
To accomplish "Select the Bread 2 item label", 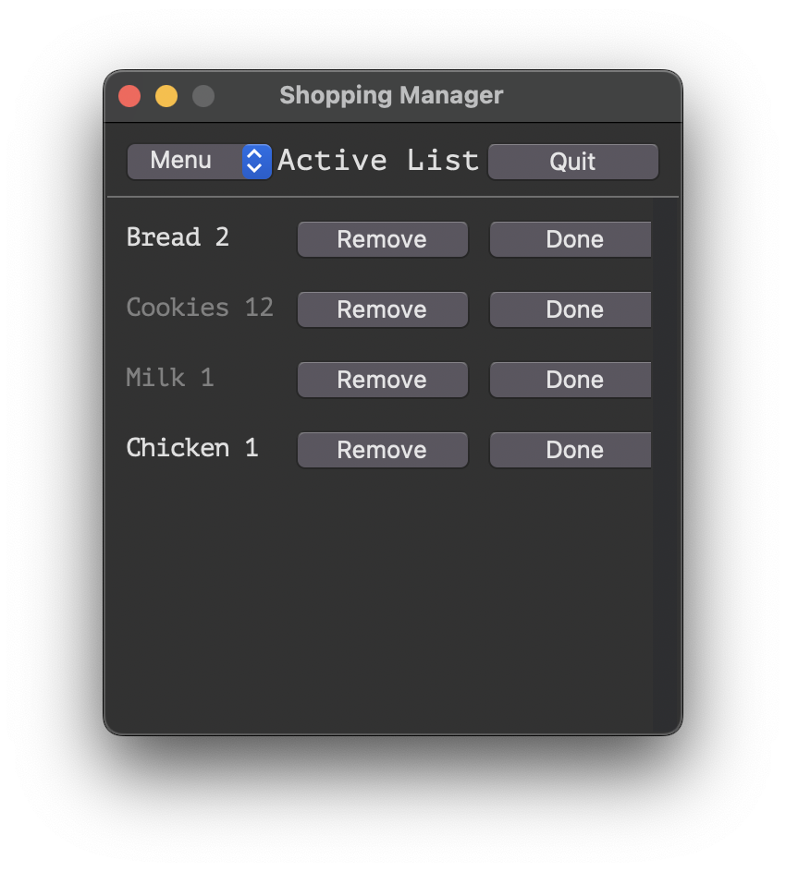I will pos(178,237).
